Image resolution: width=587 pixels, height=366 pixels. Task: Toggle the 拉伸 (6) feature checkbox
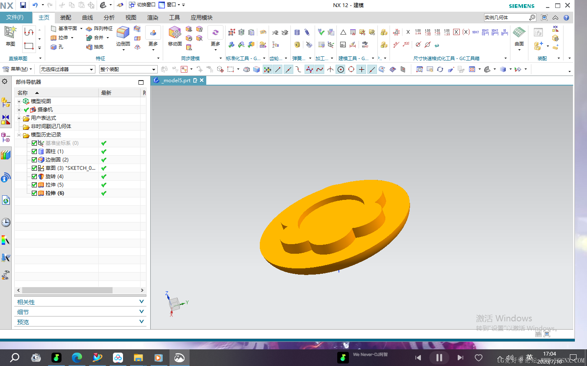click(34, 193)
